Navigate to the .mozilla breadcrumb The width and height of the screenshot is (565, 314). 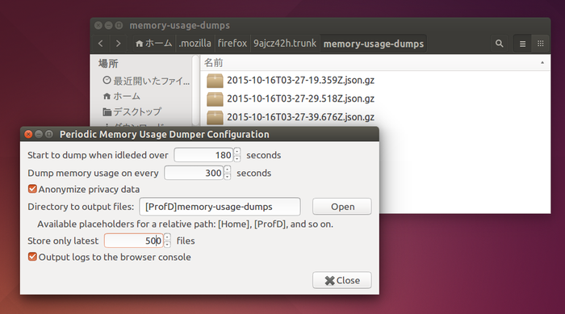point(195,44)
